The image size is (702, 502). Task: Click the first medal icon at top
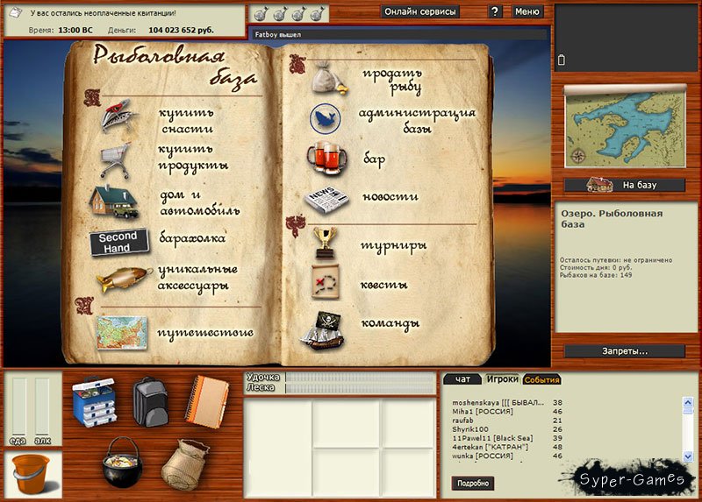point(261,14)
